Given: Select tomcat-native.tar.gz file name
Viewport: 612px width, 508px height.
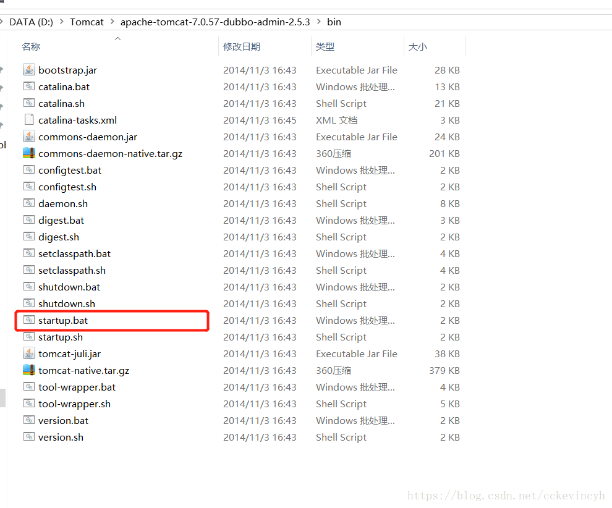Looking at the screenshot, I should pos(84,371).
